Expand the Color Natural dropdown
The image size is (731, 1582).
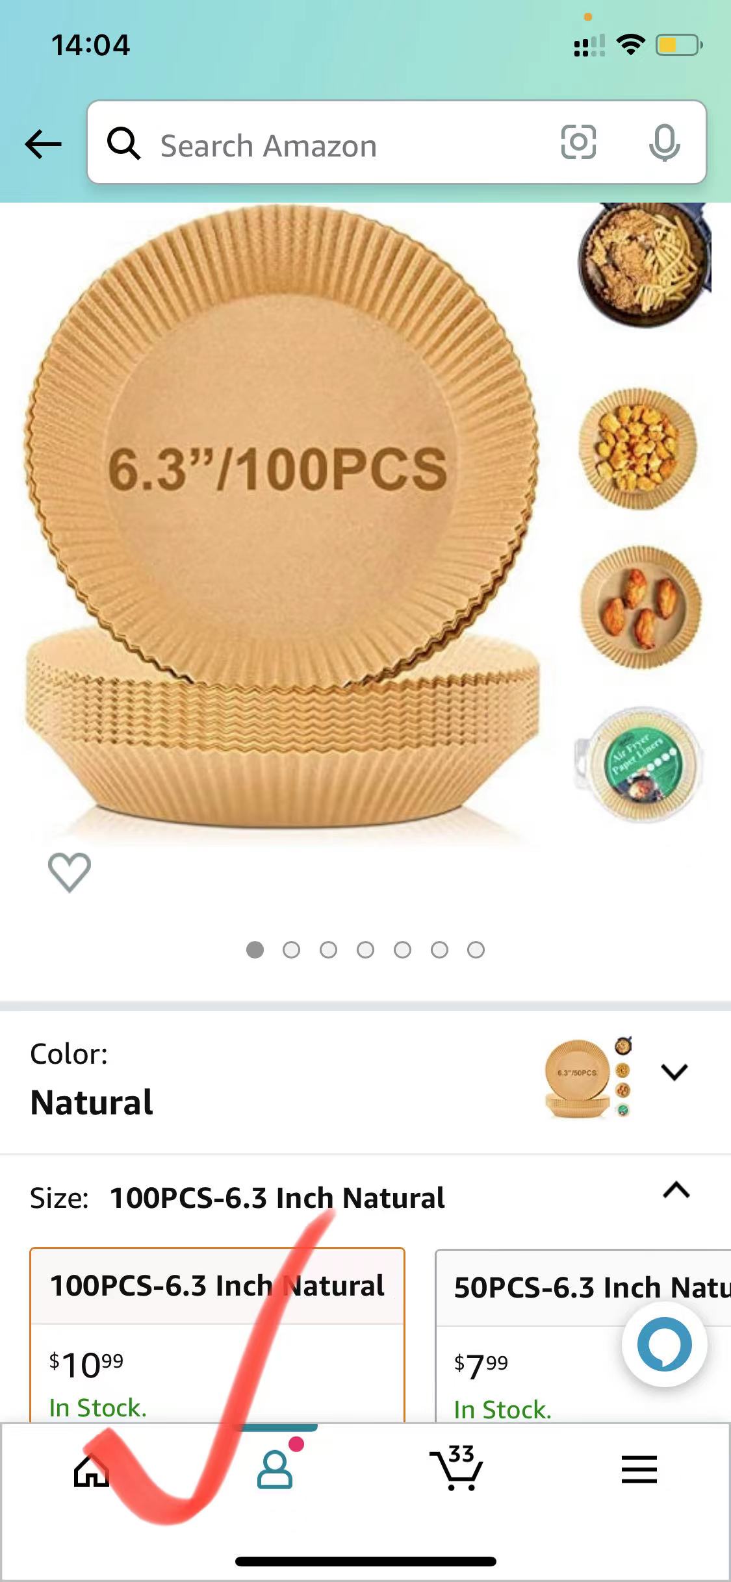(x=674, y=1072)
